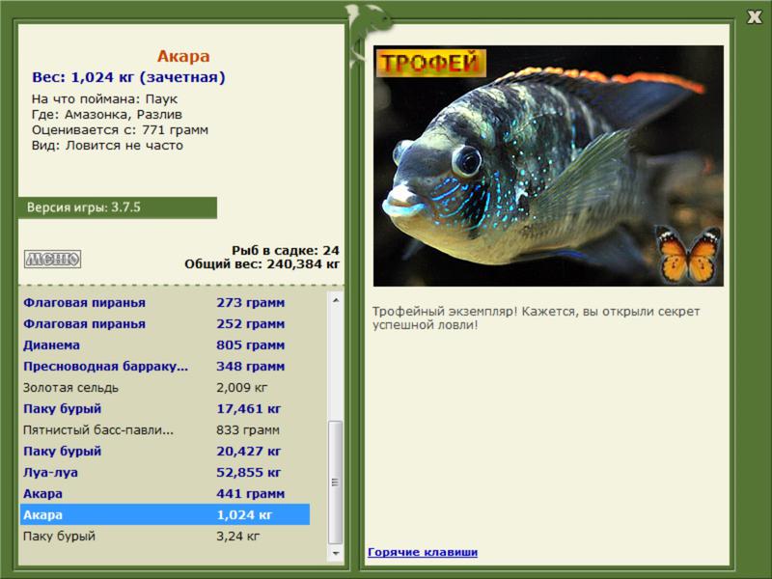
Task: Open the Горячие клавиши link
Action: tap(423, 552)
